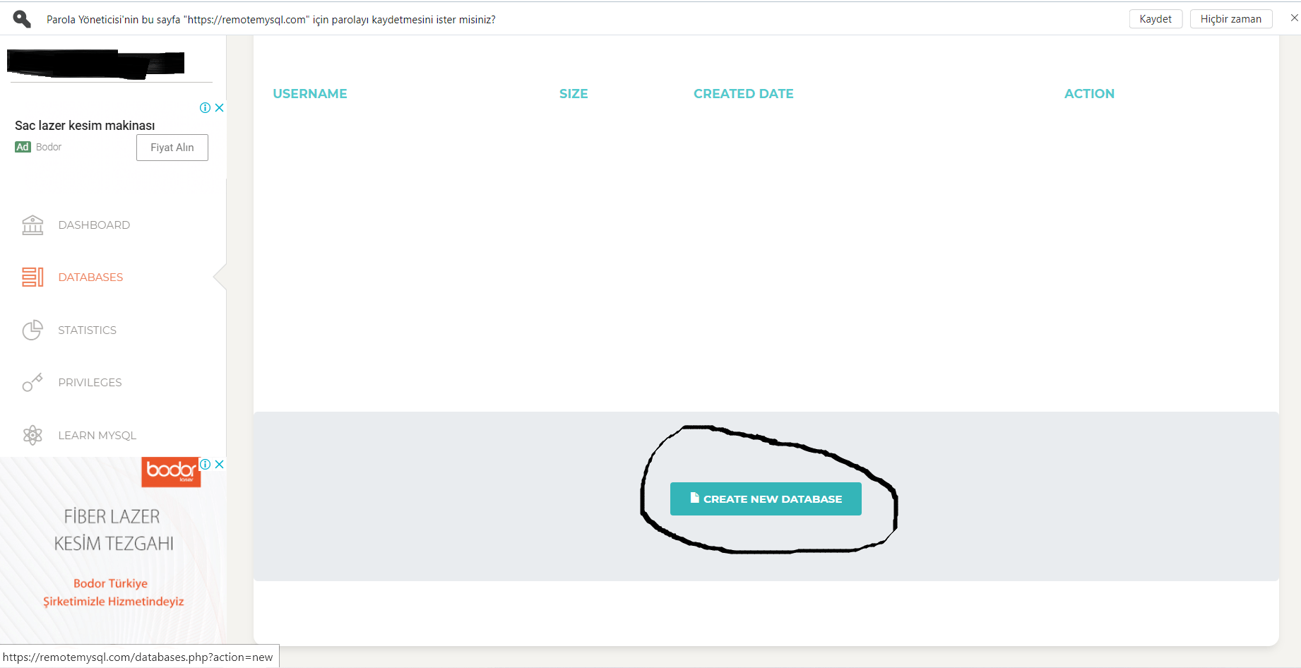1301x668 pixels.
Task: Click the Bodor logo in the banner
Action: point(171,472)
